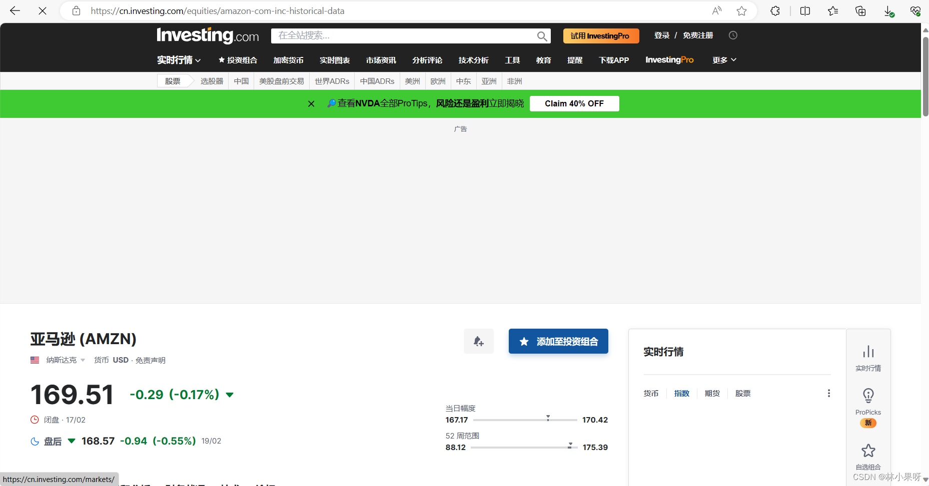Image resolution: width=929 pixels, height=486 pixels.
Task: Click 添加至投资组合 button
Action: click(x=558, y=341)
